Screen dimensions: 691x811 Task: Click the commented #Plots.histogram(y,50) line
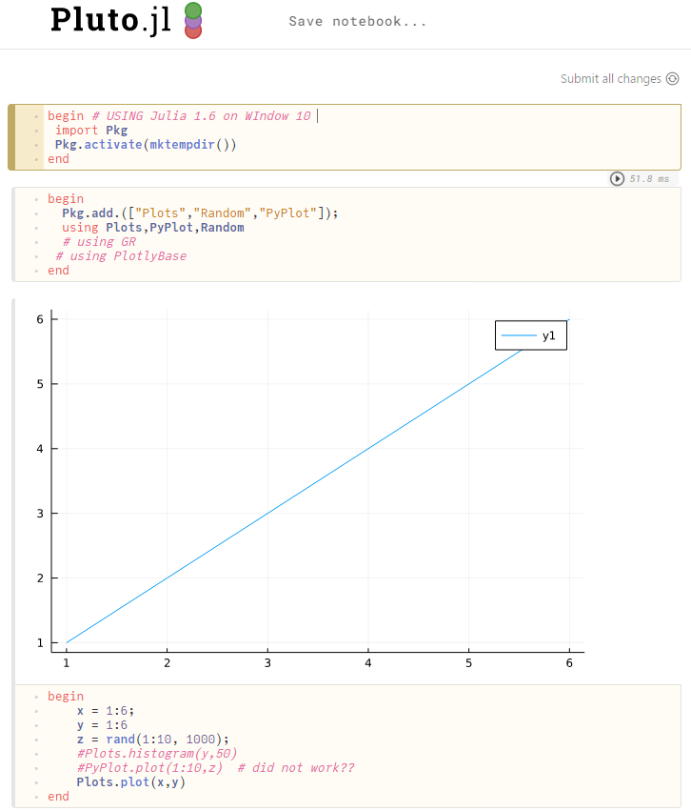(157, 754)
